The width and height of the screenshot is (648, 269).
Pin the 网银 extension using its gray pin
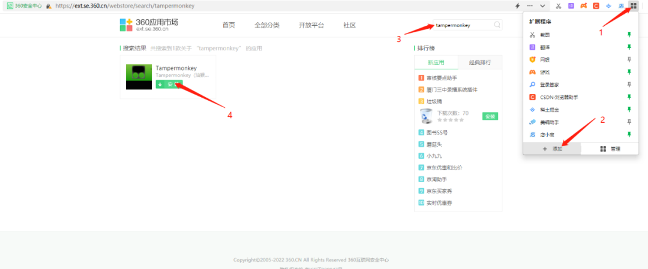point(629,60)
